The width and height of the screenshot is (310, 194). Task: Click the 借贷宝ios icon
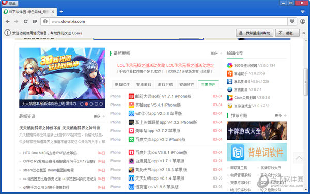tap(131, 187)
